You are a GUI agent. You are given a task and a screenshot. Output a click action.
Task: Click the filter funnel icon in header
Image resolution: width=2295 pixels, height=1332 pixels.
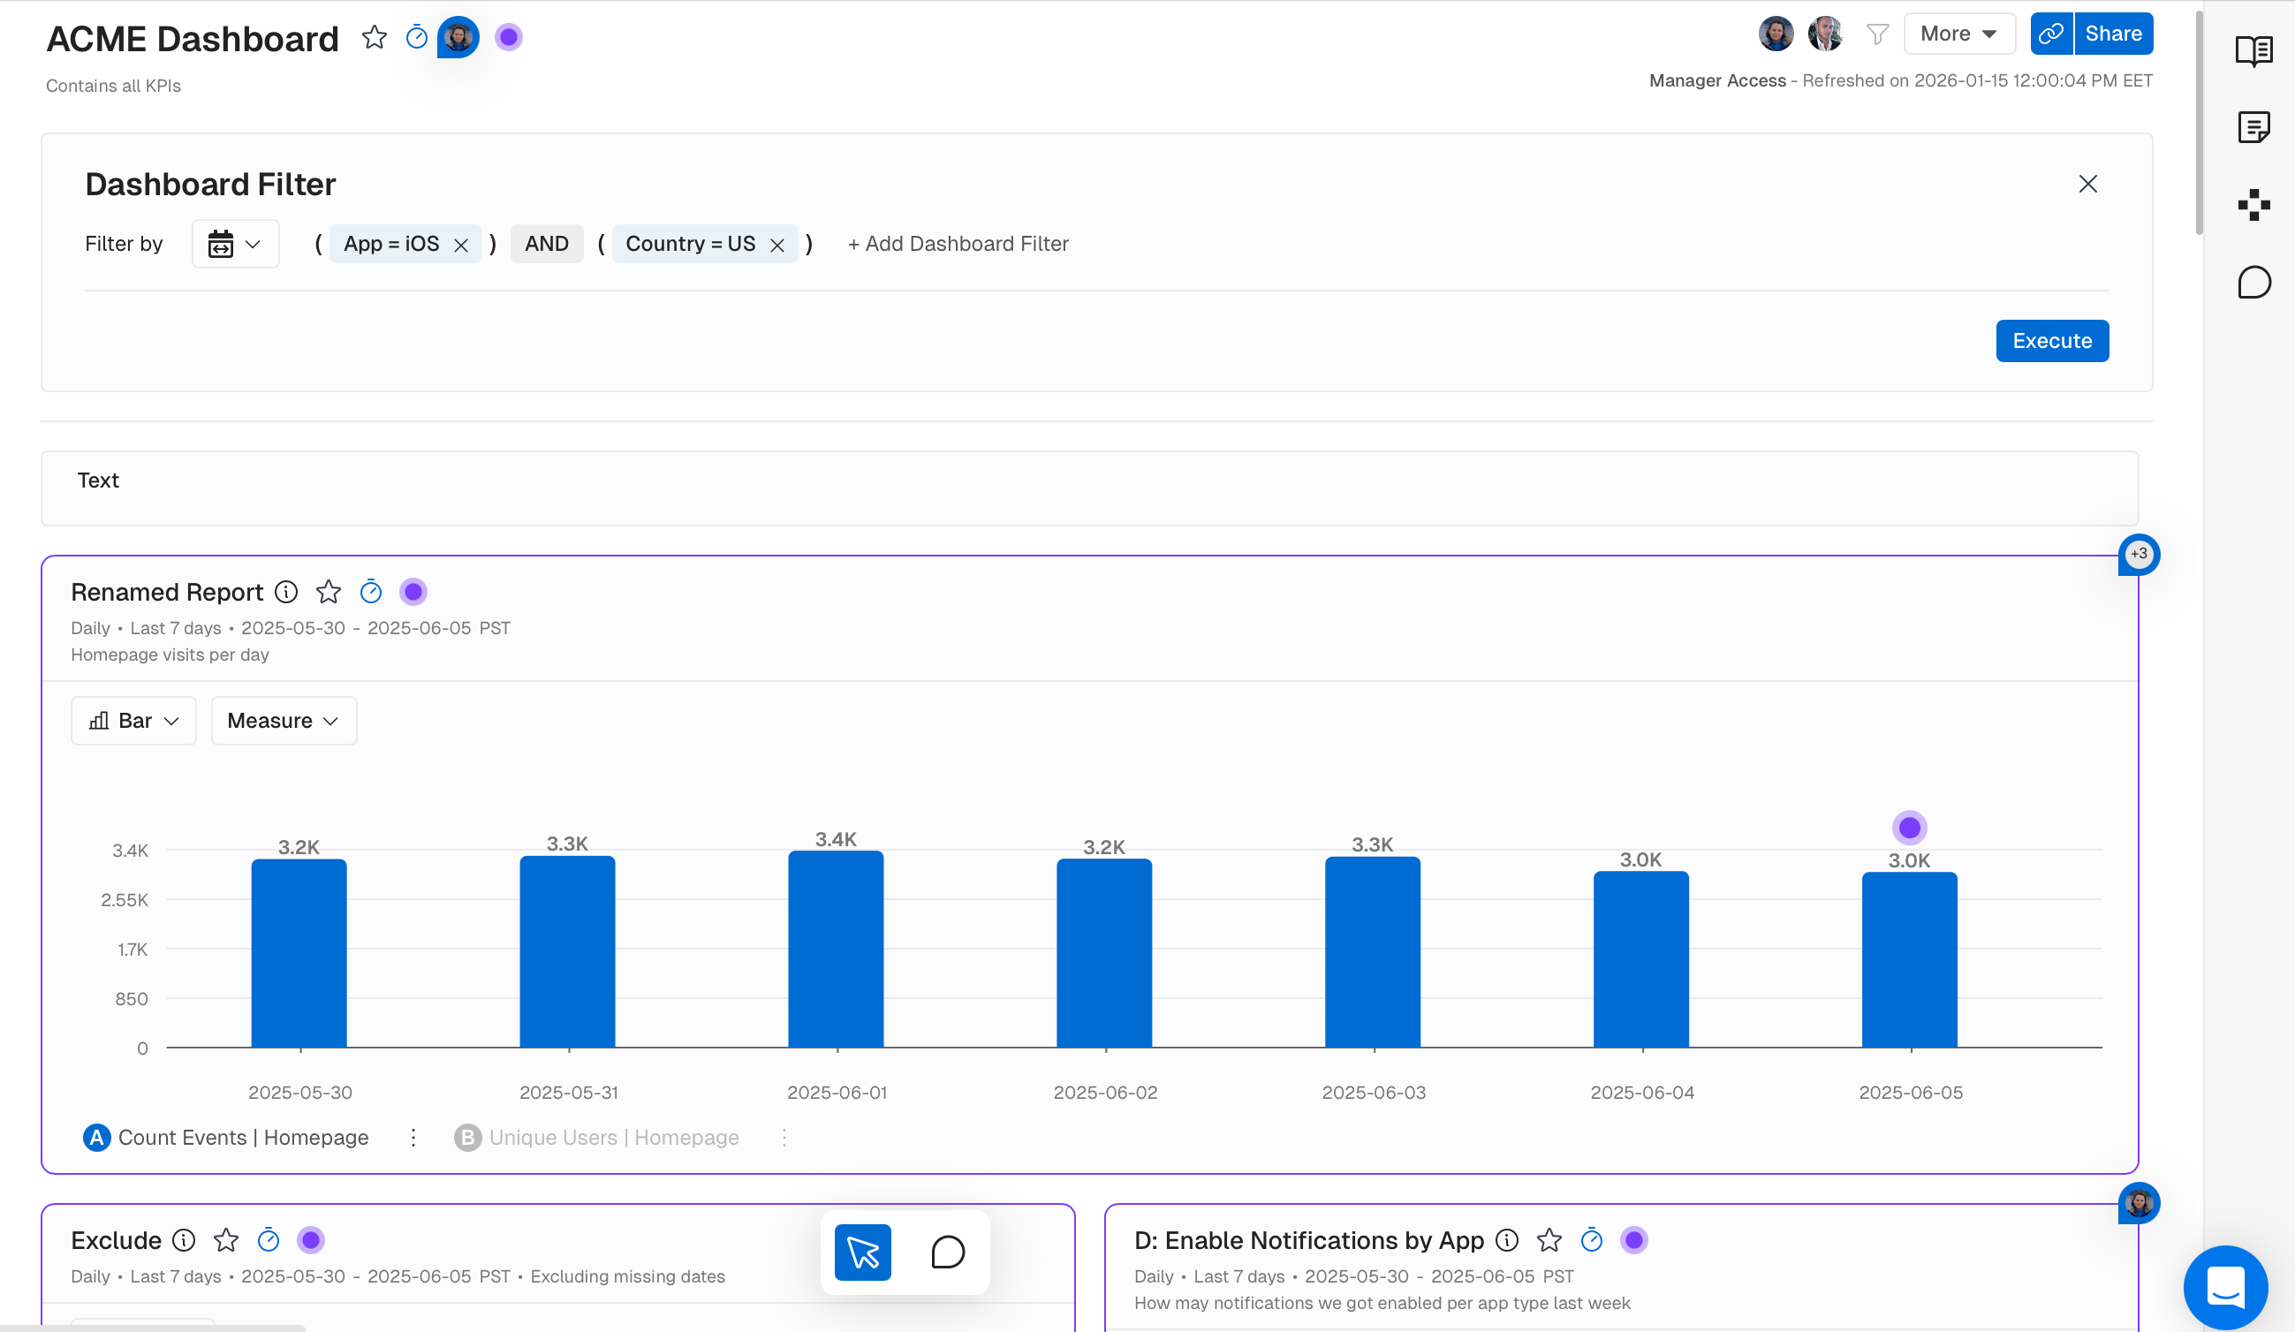(x=1877, y=34)
